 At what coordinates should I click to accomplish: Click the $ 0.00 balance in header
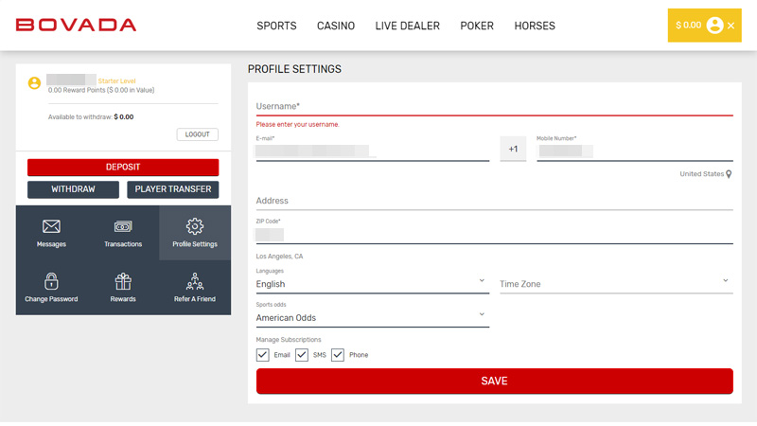[689, 26]
